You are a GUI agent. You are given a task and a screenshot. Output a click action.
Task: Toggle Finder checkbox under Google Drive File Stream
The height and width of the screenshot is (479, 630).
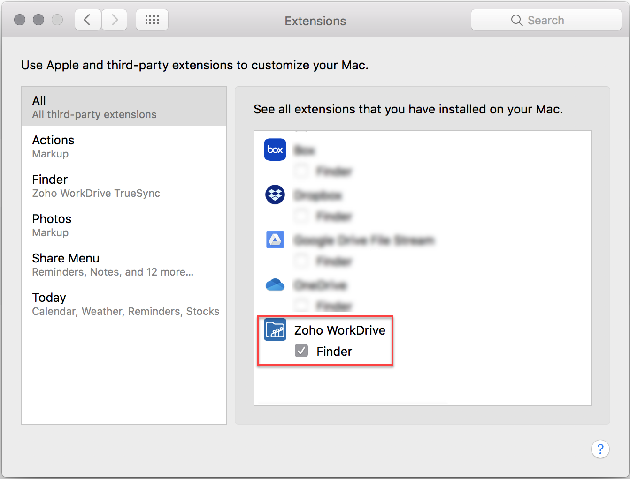[301, 261]
